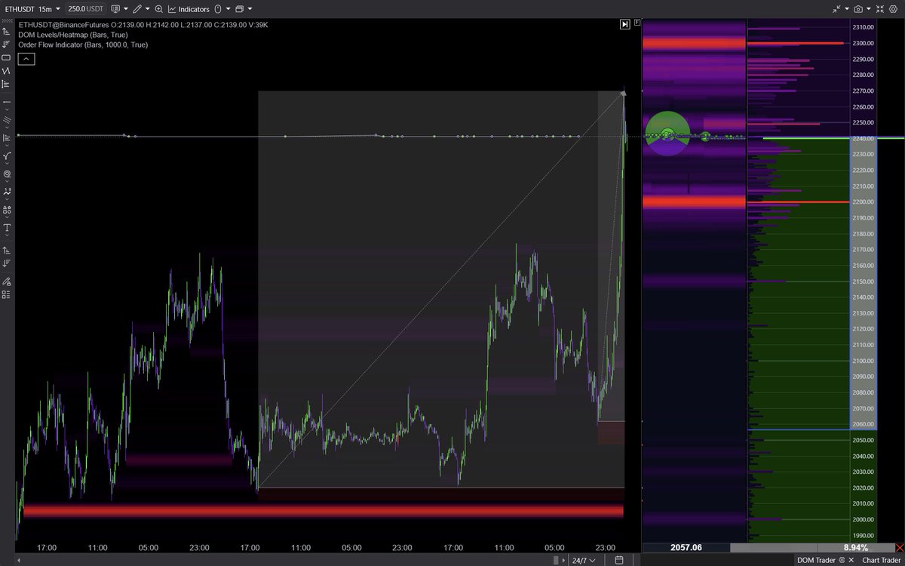This screenshot has width=905, height=566.
Task: Select the horizontal line drawing tool
Action: pyautogui.click(x=6, y=102)
